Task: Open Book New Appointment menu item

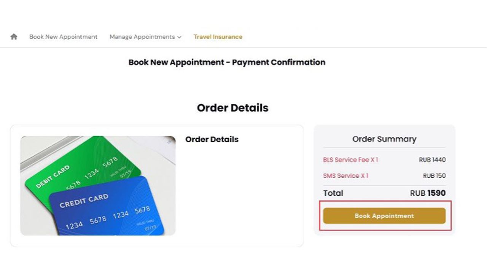Action: 64,37
